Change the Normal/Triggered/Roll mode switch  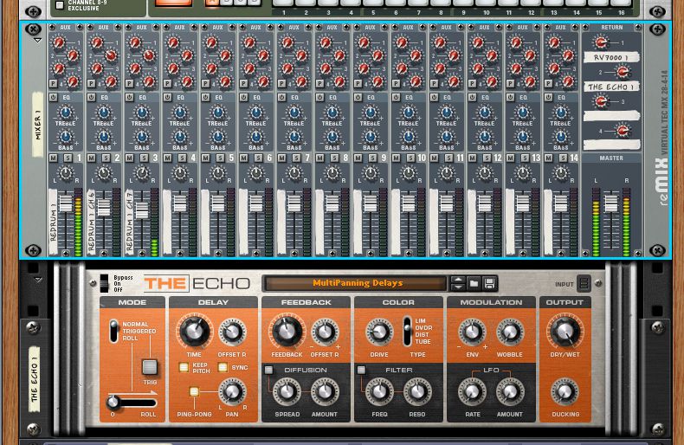click(x=113, y=331)
